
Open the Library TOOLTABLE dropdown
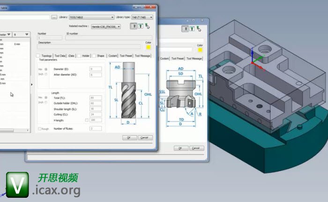91,17
